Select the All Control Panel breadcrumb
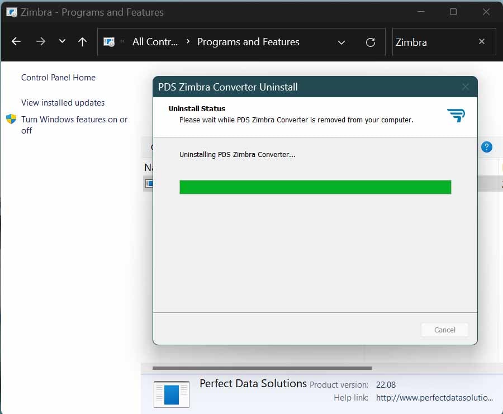The width and height of the screenshot is (503, 414). [x=155, y=42]
